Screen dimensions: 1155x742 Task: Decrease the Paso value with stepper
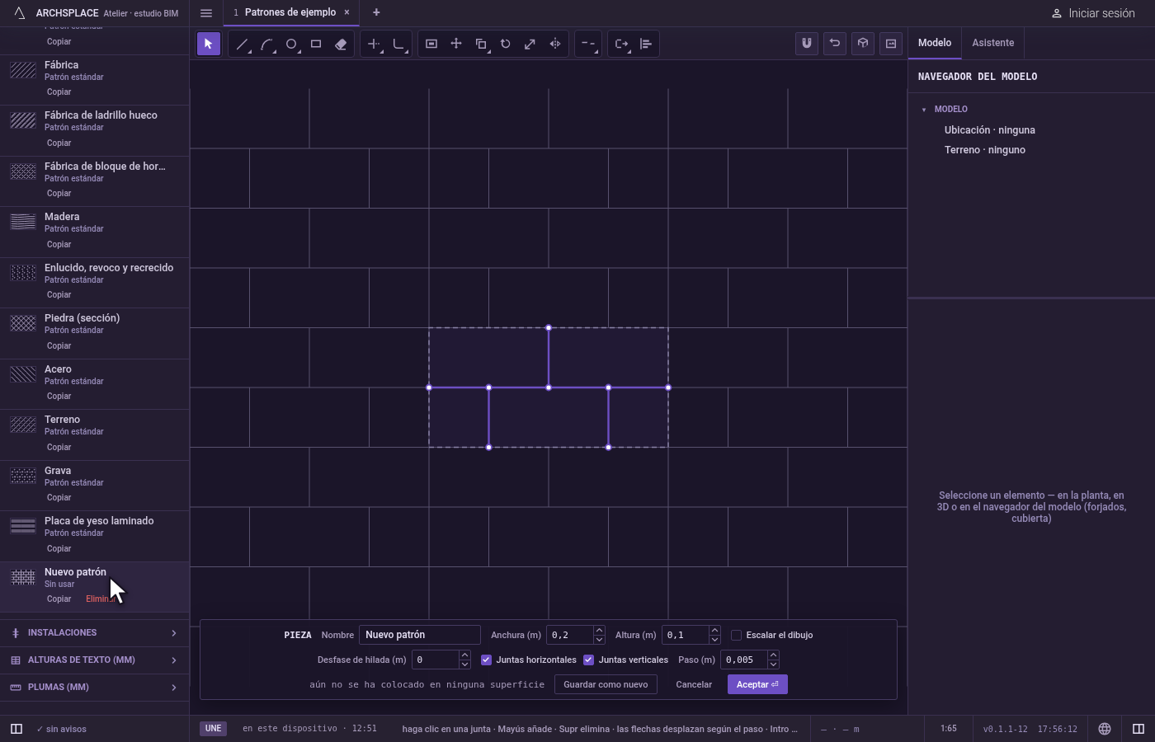tap(773, 665)
